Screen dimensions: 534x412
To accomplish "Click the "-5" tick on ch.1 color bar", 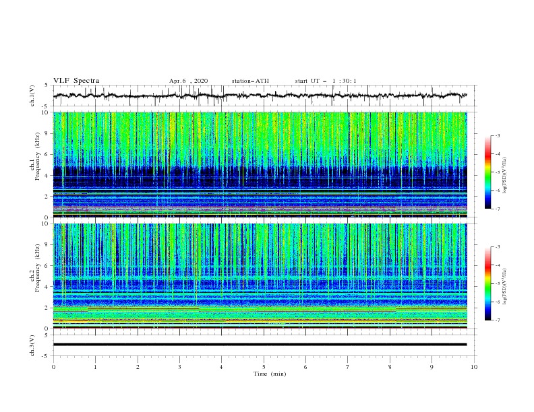I will [497, 172].
